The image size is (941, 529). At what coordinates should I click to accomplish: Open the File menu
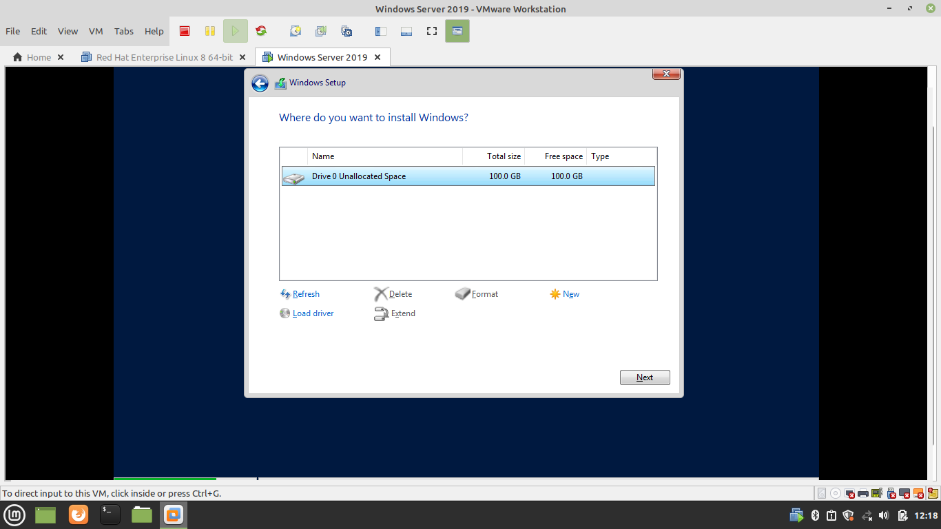(13, 31)
